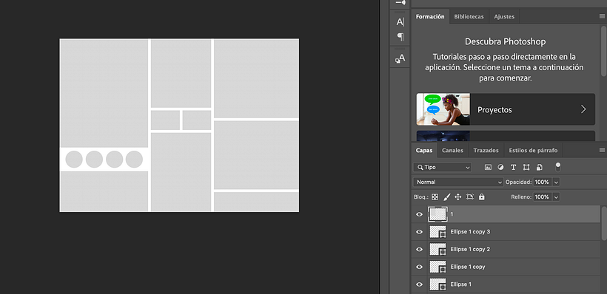
Task: Lock all padlock icon
Action: pos(482,197)
